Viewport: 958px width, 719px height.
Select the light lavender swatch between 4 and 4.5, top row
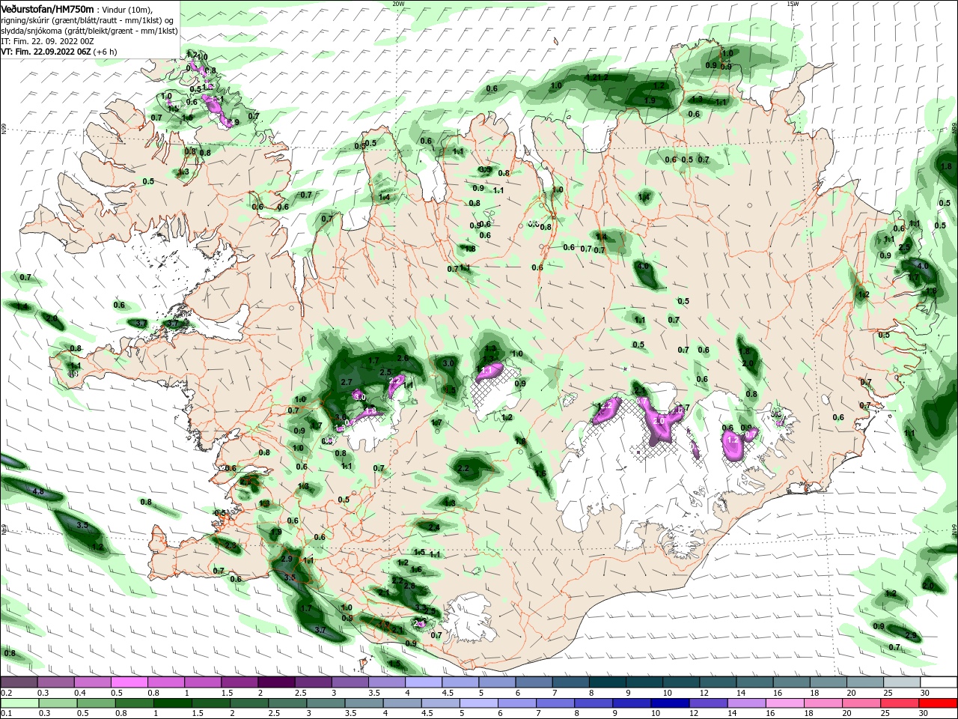424,682
